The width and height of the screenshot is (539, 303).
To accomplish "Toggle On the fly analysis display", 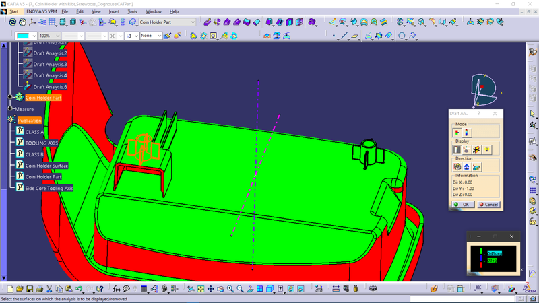I will click(x=466, y=149).
